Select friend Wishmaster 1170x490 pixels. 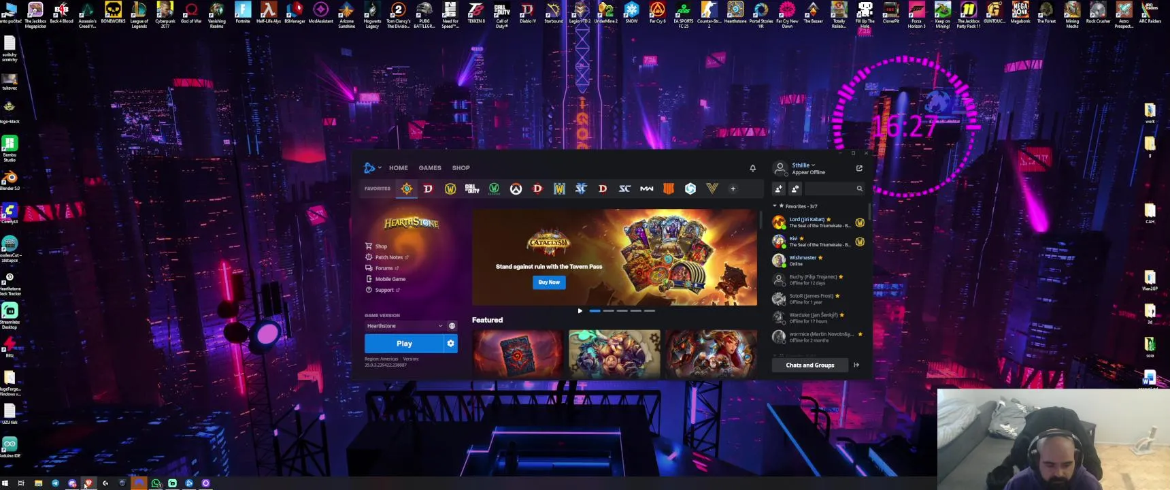(x=819, y=261)
